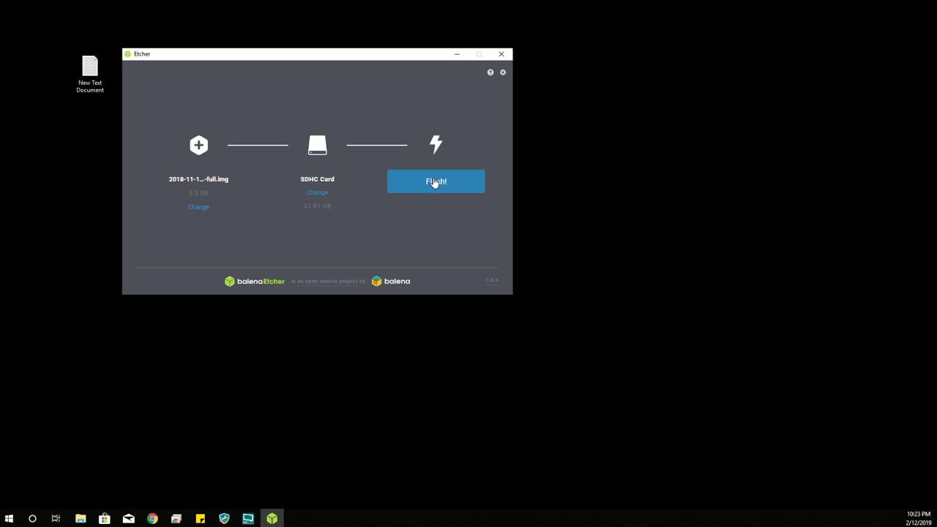Open Etcher help question mark icon
The height and width of the screenshot is (527, 937).
tap(490, 72)
